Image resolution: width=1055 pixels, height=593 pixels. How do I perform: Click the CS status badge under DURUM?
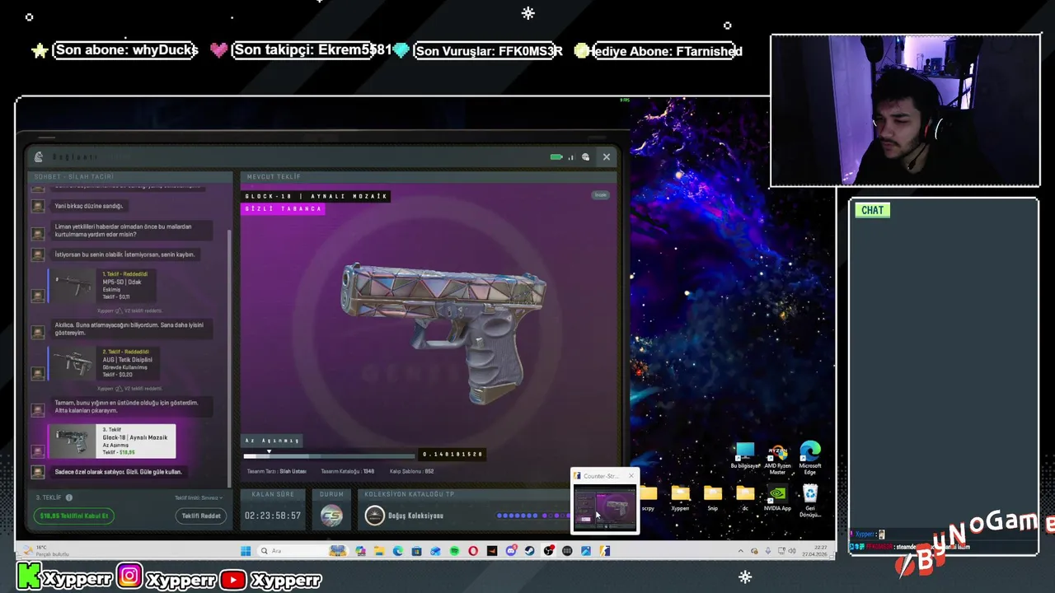[x=331, y=516]
